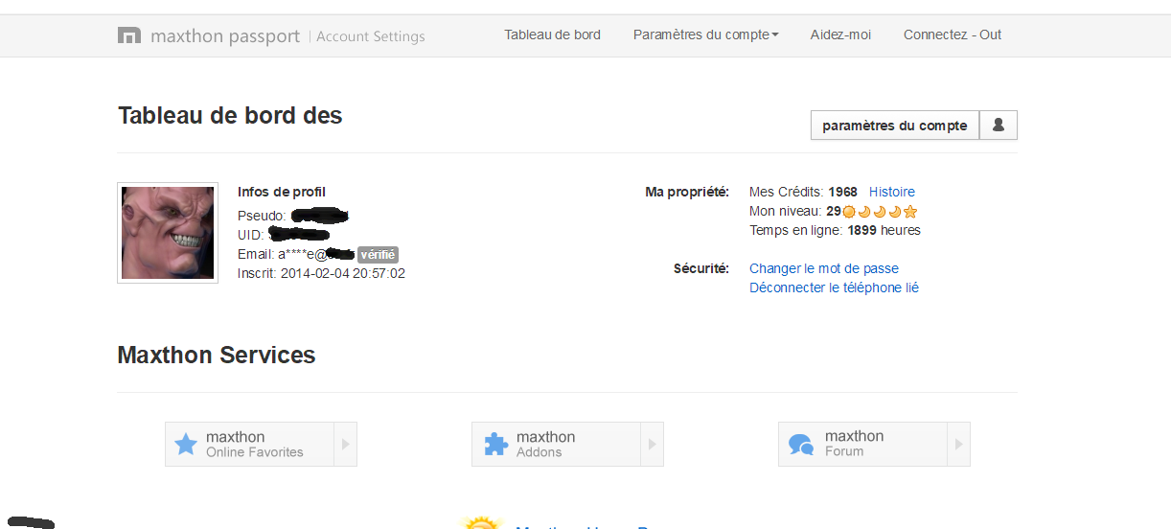Click the puzzle piece Addons icon
This screenshot has width=1171, height=529.
(495, 444)
